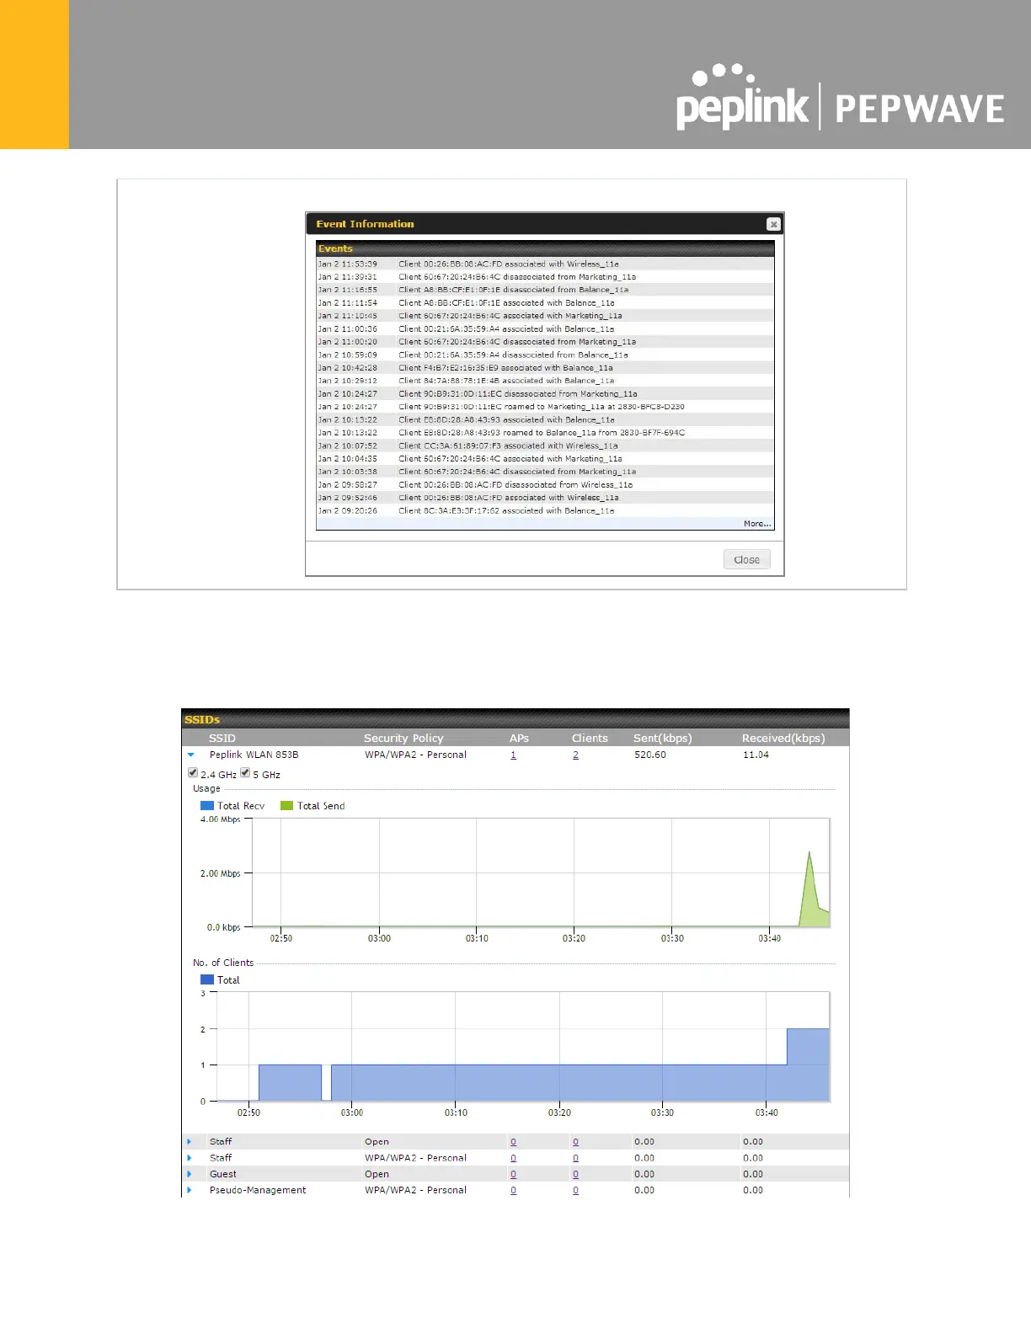The width and height of the screenshot is (1031, 1334).
Task: Click the APs count link in the Guest row
Action: click(513, 1174)
